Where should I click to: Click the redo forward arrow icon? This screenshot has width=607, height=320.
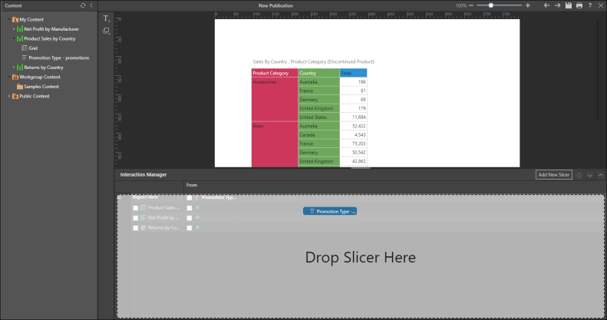tap(557, 5)
